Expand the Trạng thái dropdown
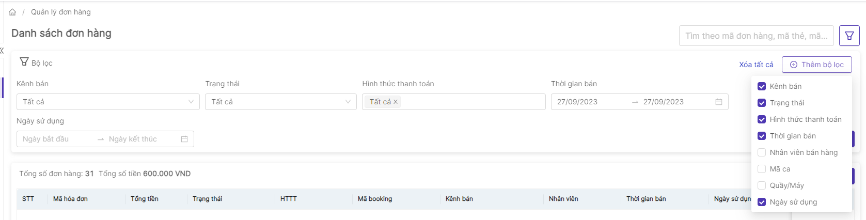 [x=280, y=102]
